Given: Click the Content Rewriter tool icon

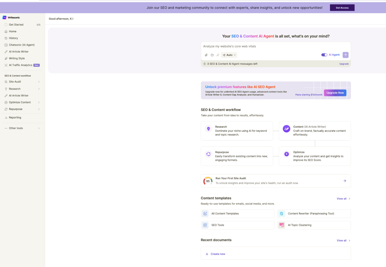Looking at the screenshot, I should (x=281, y=214).
